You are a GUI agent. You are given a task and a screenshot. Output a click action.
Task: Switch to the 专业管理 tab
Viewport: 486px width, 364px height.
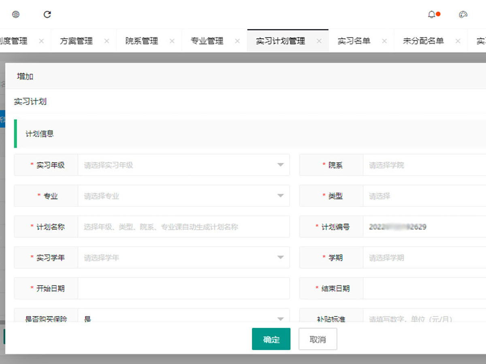pos(207,41)
